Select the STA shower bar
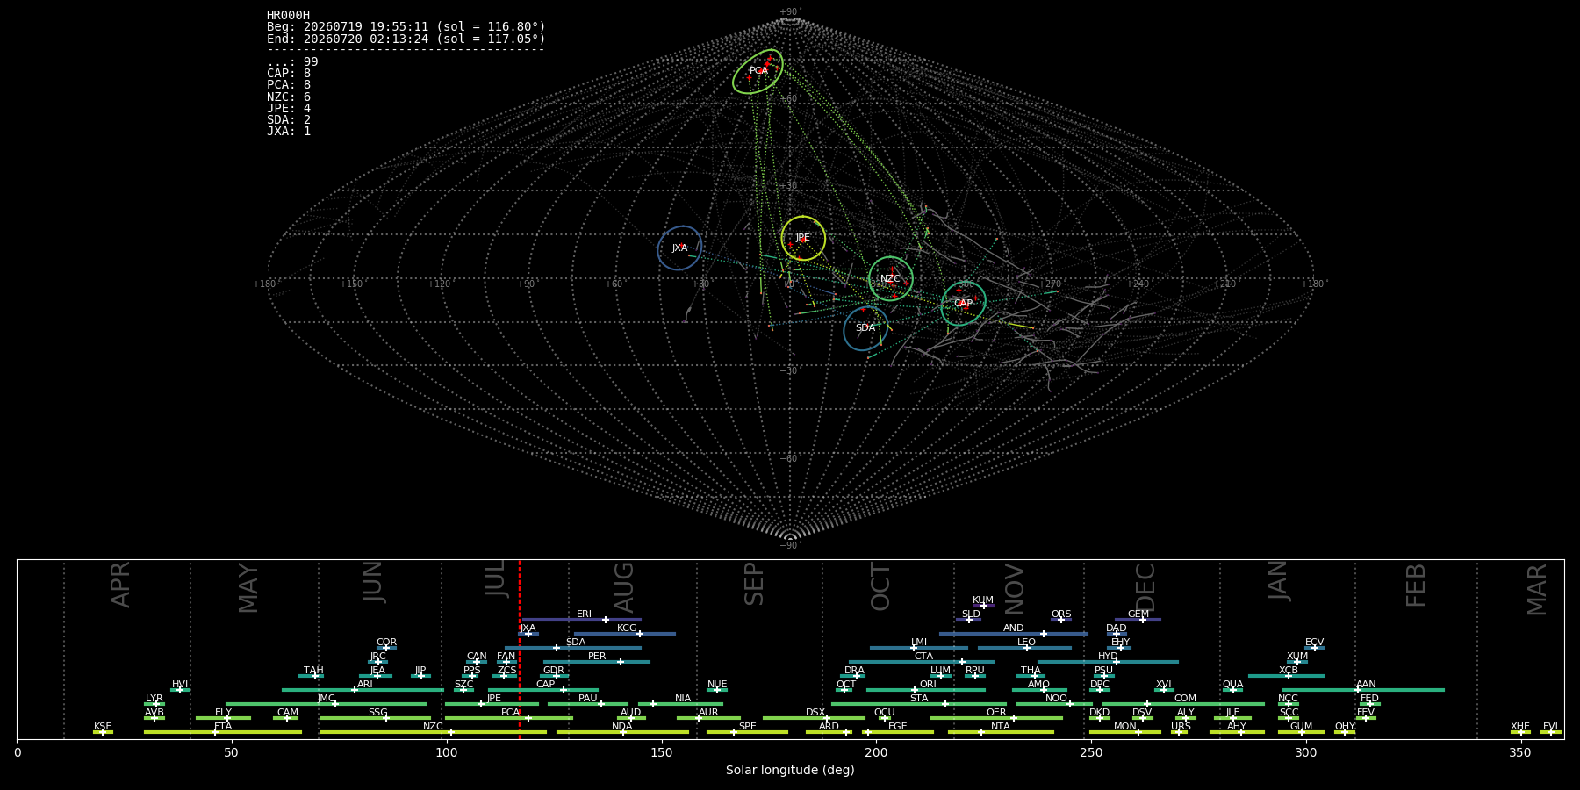 pyautogui.click(x=919, y=704)
